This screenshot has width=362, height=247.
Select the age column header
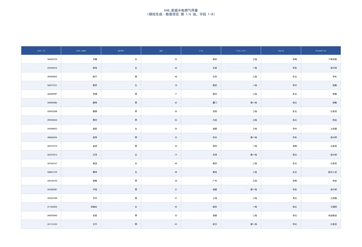(x=161, y=51)
